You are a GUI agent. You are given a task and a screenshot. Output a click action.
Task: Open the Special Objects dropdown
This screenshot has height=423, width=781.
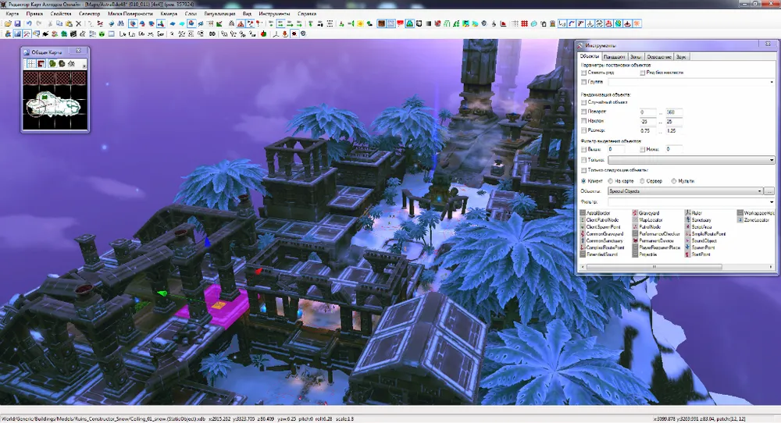[760, 190]
